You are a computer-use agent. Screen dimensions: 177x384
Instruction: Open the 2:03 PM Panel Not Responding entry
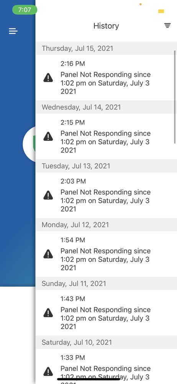point(107,195)
